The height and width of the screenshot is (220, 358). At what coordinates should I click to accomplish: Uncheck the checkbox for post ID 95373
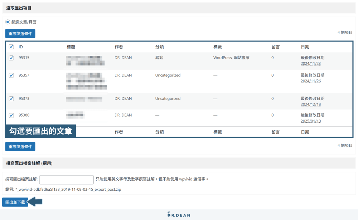point(10,98)
